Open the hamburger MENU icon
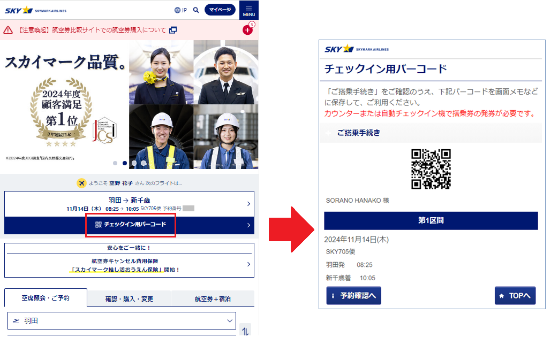This screenshot has height=345, width=551. click(x=248, y=10)
